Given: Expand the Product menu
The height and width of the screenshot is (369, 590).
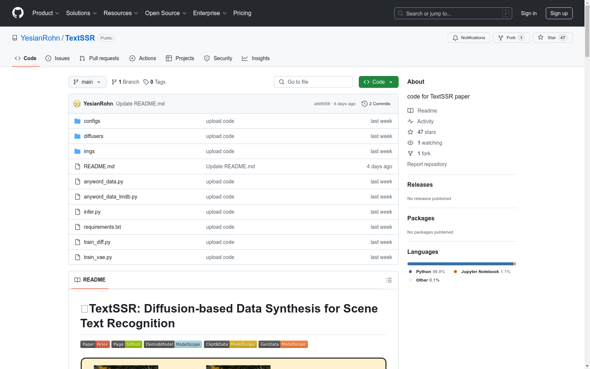Looking at the screenshot, I should tap(46, 13).
